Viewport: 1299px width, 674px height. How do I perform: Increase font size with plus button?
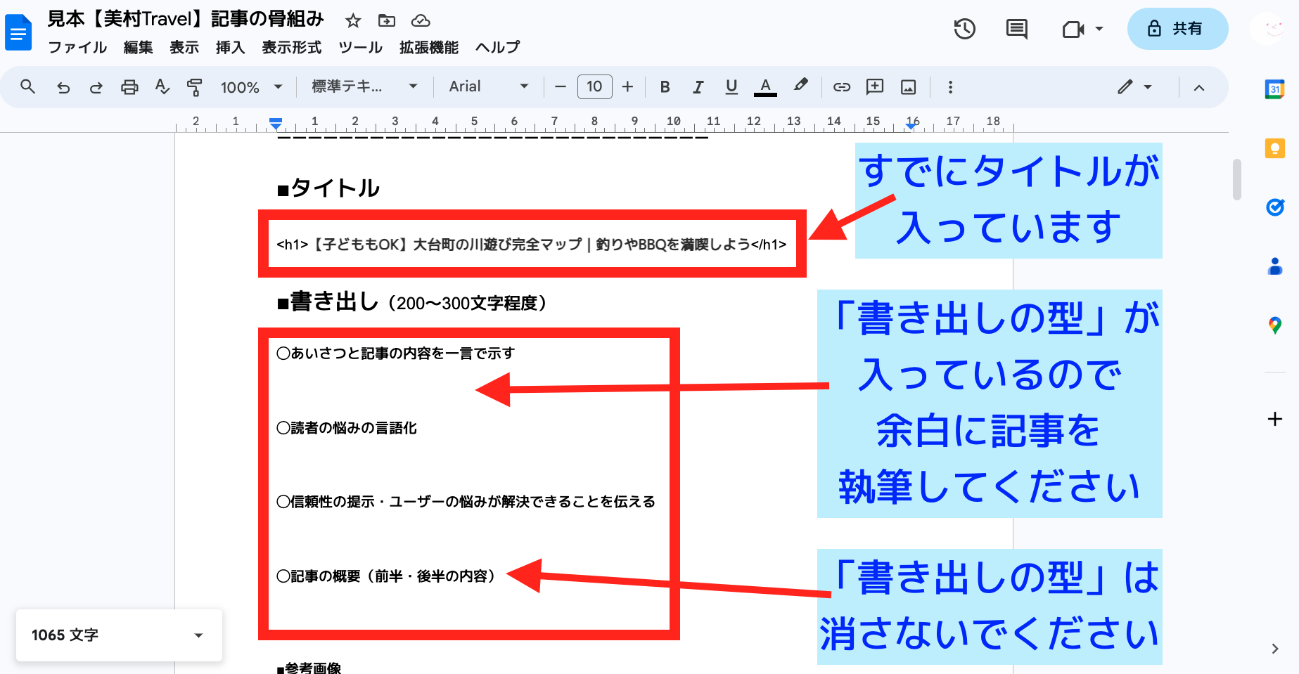coord(628,86)
